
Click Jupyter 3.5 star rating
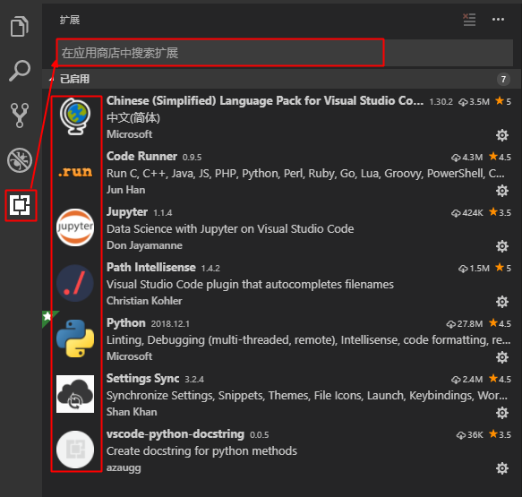[x=500, y=212]
